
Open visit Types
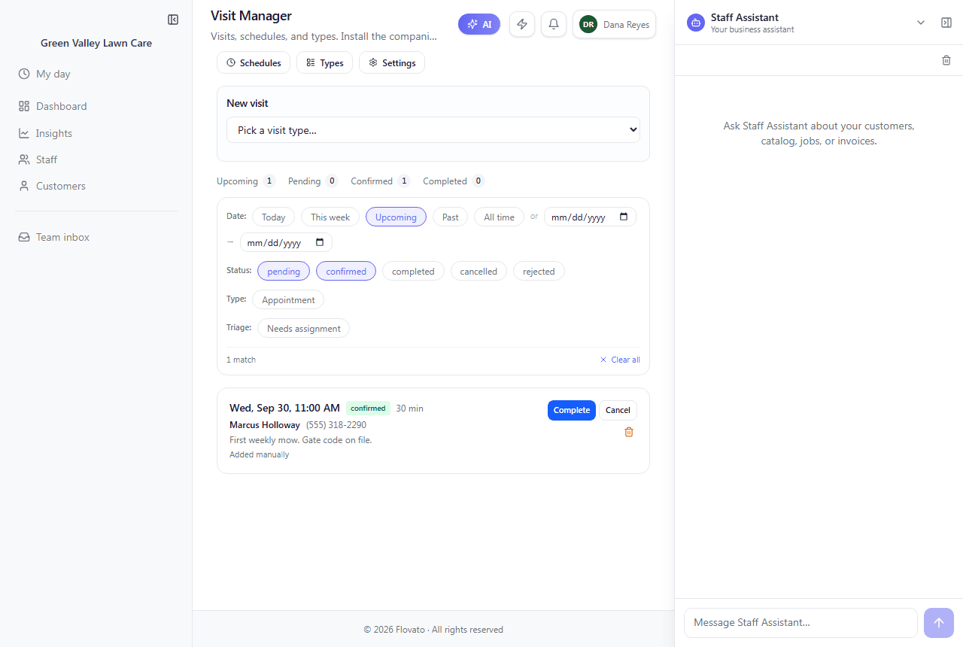click(325, 62)
